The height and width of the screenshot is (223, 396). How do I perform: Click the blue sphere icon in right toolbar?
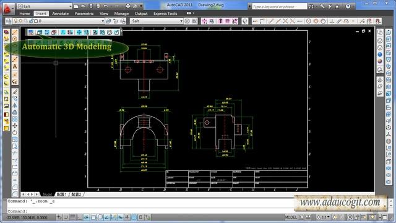tap(380, 55)
